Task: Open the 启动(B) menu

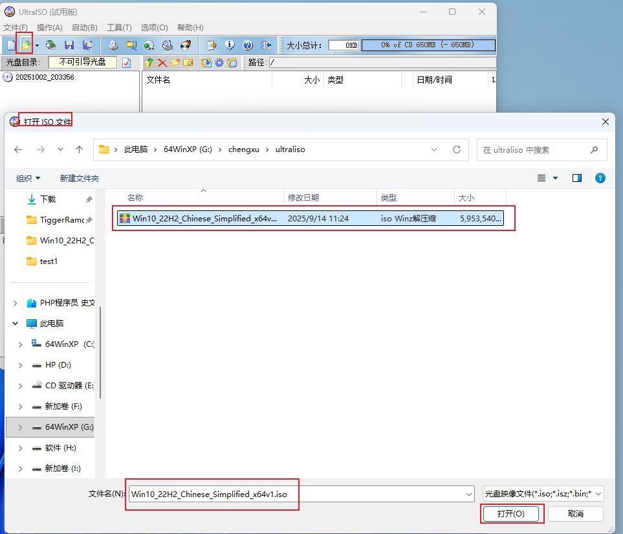Action: [x=84, y=28]
